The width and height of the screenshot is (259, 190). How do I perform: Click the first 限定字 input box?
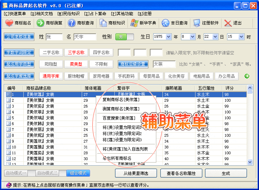coord(124,53)
